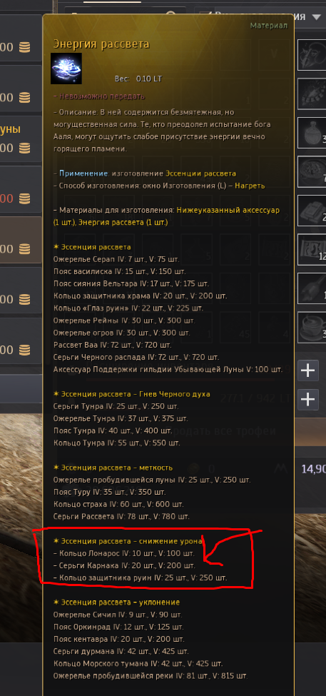Image resolution: width=326 pixels, height=696 pixels.
Task: Select the highlighted row in the left list
Action: [21, 241]
